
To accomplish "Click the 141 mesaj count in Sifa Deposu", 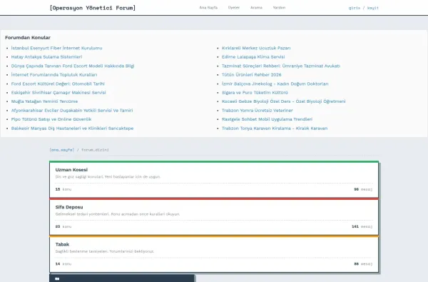I will pos(362,226).
